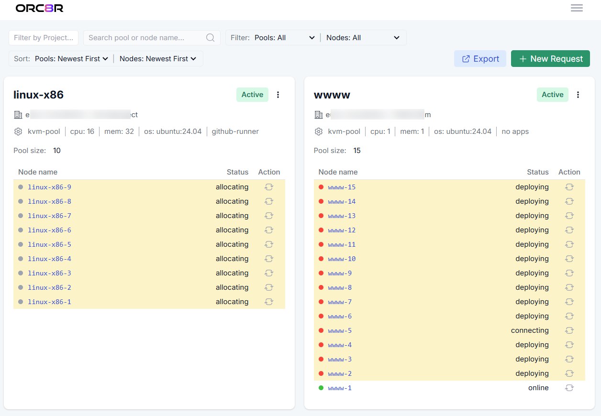Image resolution: width=601 pixels, height=416 pixels.
Task: Refresh node wwww-14
Action: [x=569, y=201]
